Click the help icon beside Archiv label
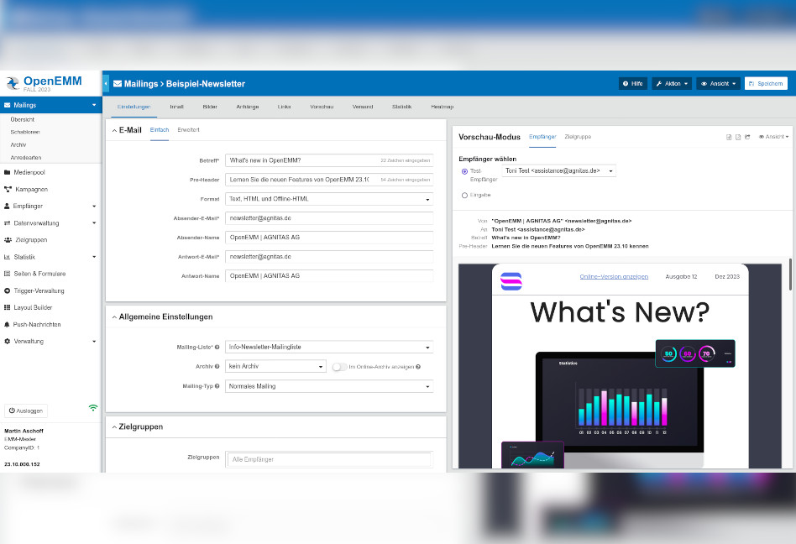The height and width of the screenshot is (544, 796). tap(217, 366)
